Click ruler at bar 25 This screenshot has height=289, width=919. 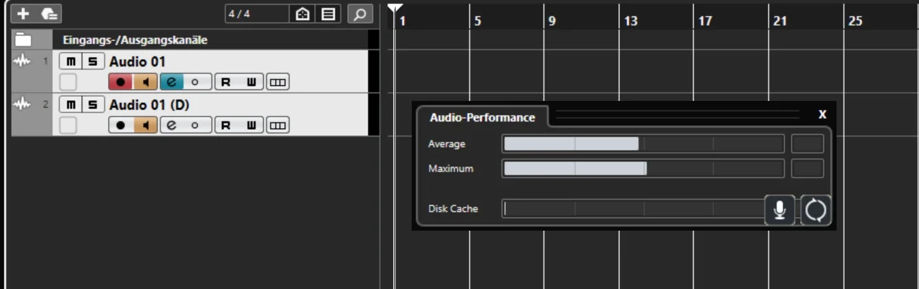855,21
